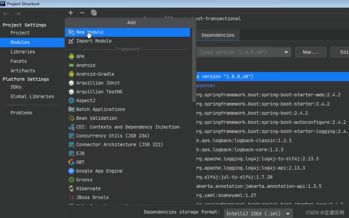
Task: Click the minus Remove toolbar icon
Action: click(82, 13)
